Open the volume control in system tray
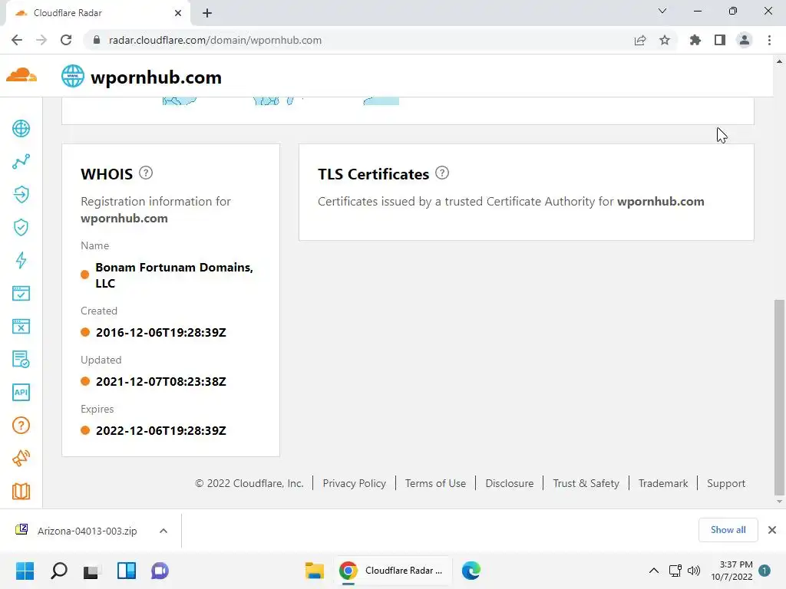786x589 pixels. coord(694,571)
